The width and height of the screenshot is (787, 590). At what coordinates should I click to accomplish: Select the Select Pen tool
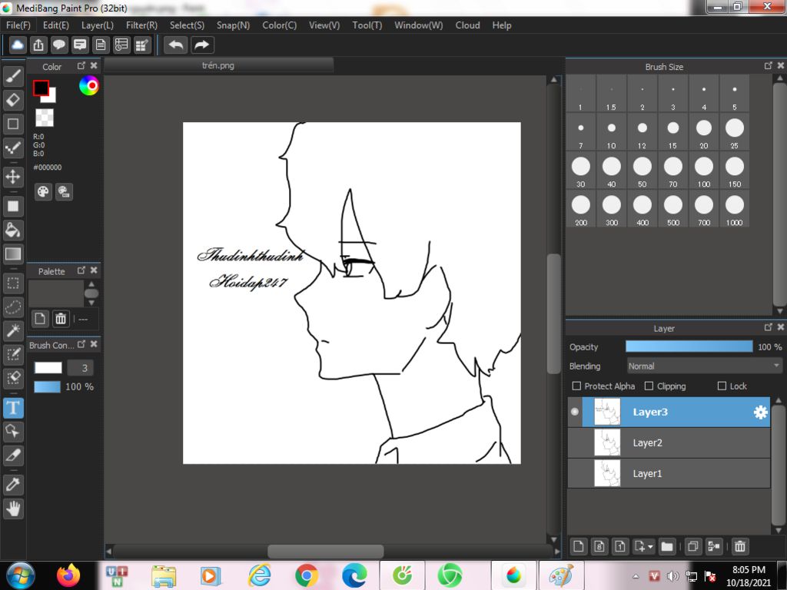click(13, 354)
